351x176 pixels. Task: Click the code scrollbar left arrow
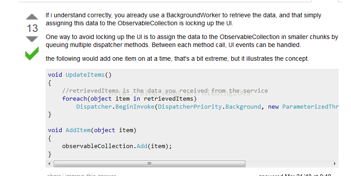click(x=49, y=164)
